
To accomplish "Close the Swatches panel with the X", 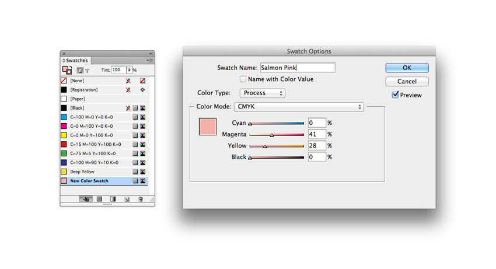I will tap(64, 54).
